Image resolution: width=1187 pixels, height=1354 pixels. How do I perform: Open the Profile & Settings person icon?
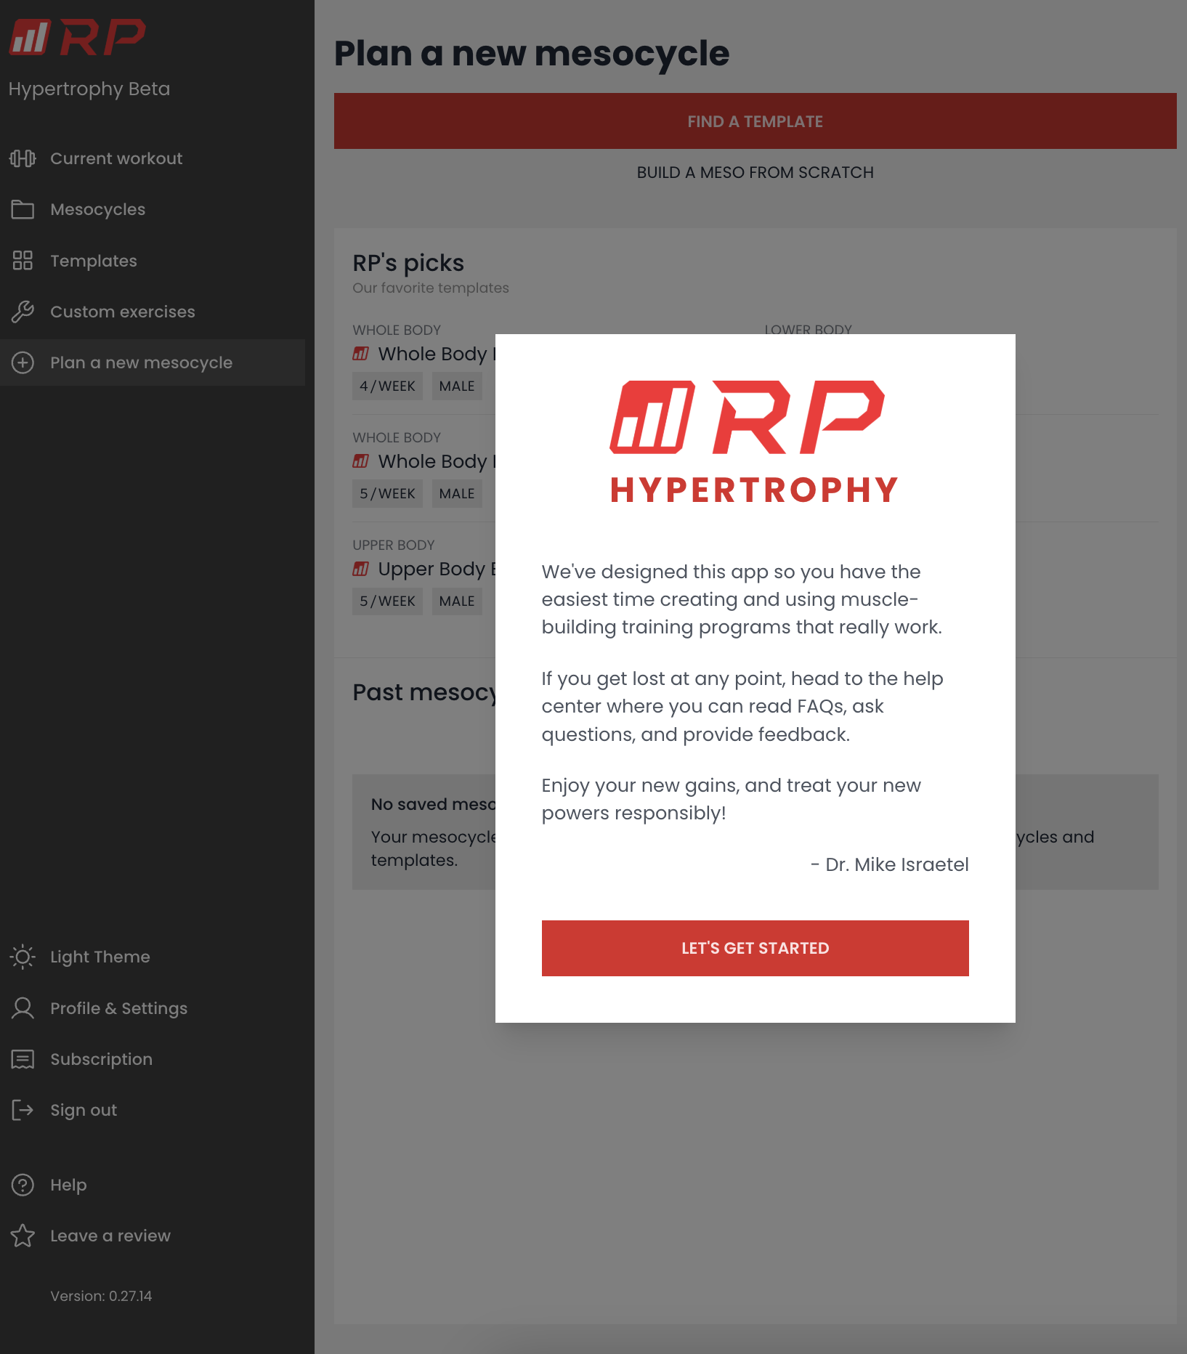pyautogui.click(x=23, y=1008)
